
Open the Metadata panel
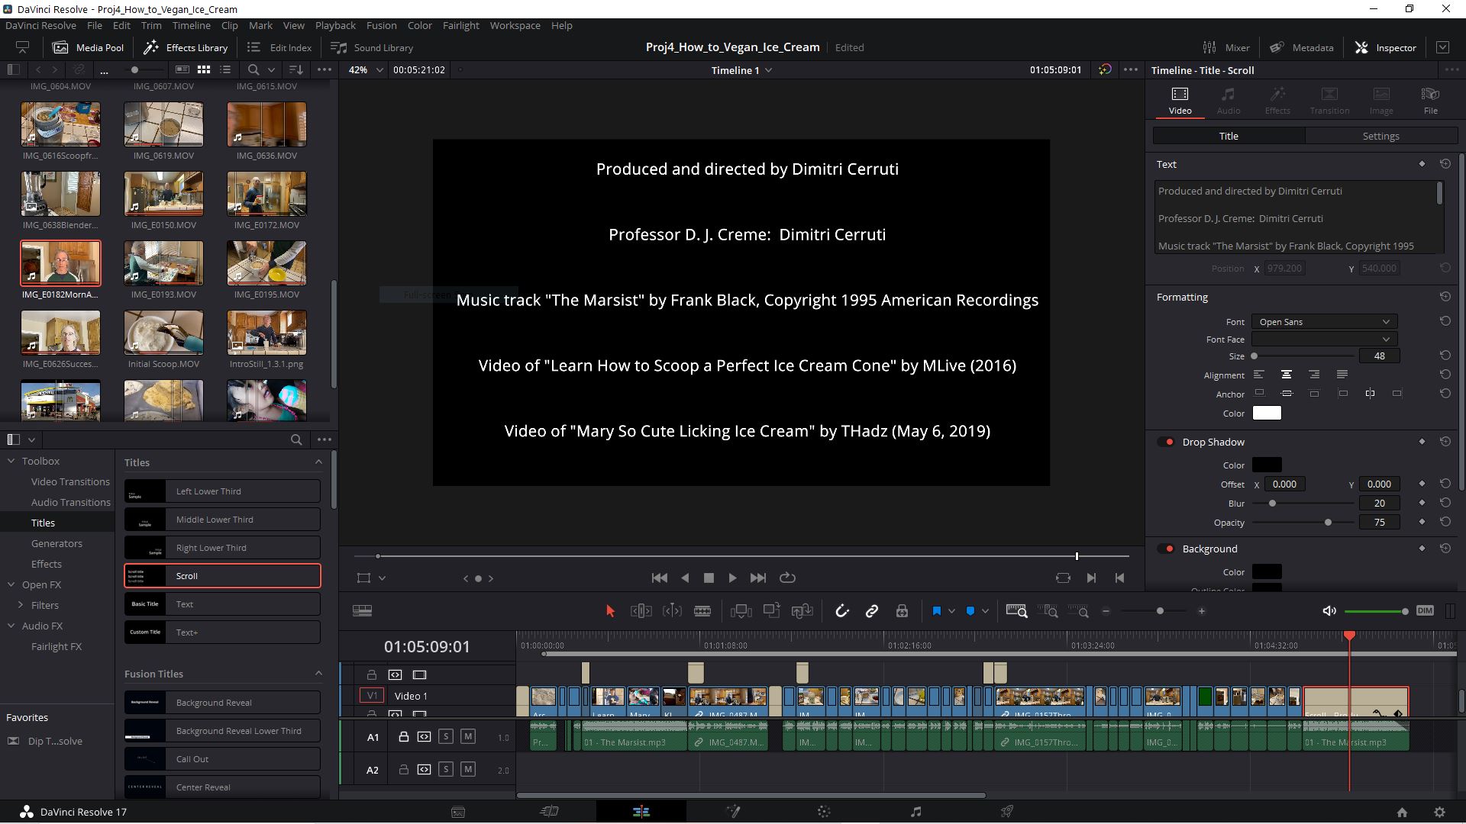pyautogui.click(x=1302, y=47)
